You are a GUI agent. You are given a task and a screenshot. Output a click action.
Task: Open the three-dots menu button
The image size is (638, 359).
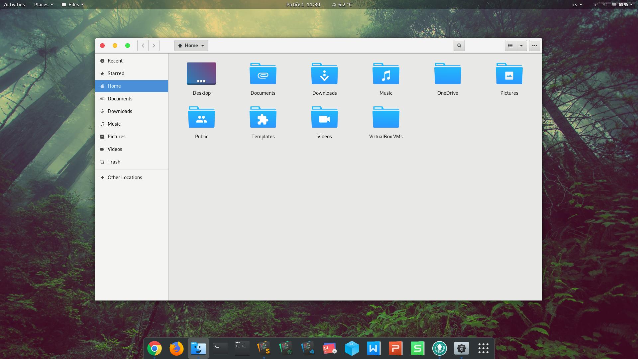point(534,46)
